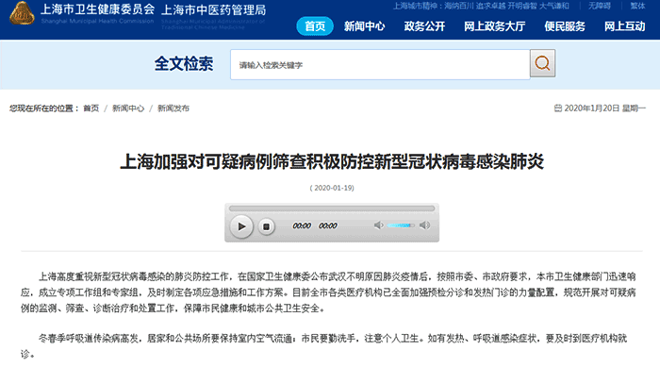Click the 无障碍 accessibility link
This screenshot has height=367, width=660.
(x=600, y=6)
